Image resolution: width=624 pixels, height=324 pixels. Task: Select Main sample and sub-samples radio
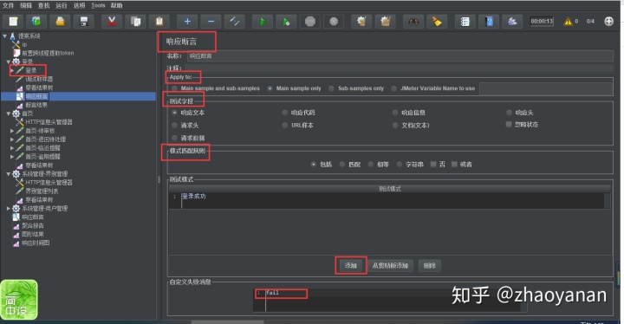(174, 88)
